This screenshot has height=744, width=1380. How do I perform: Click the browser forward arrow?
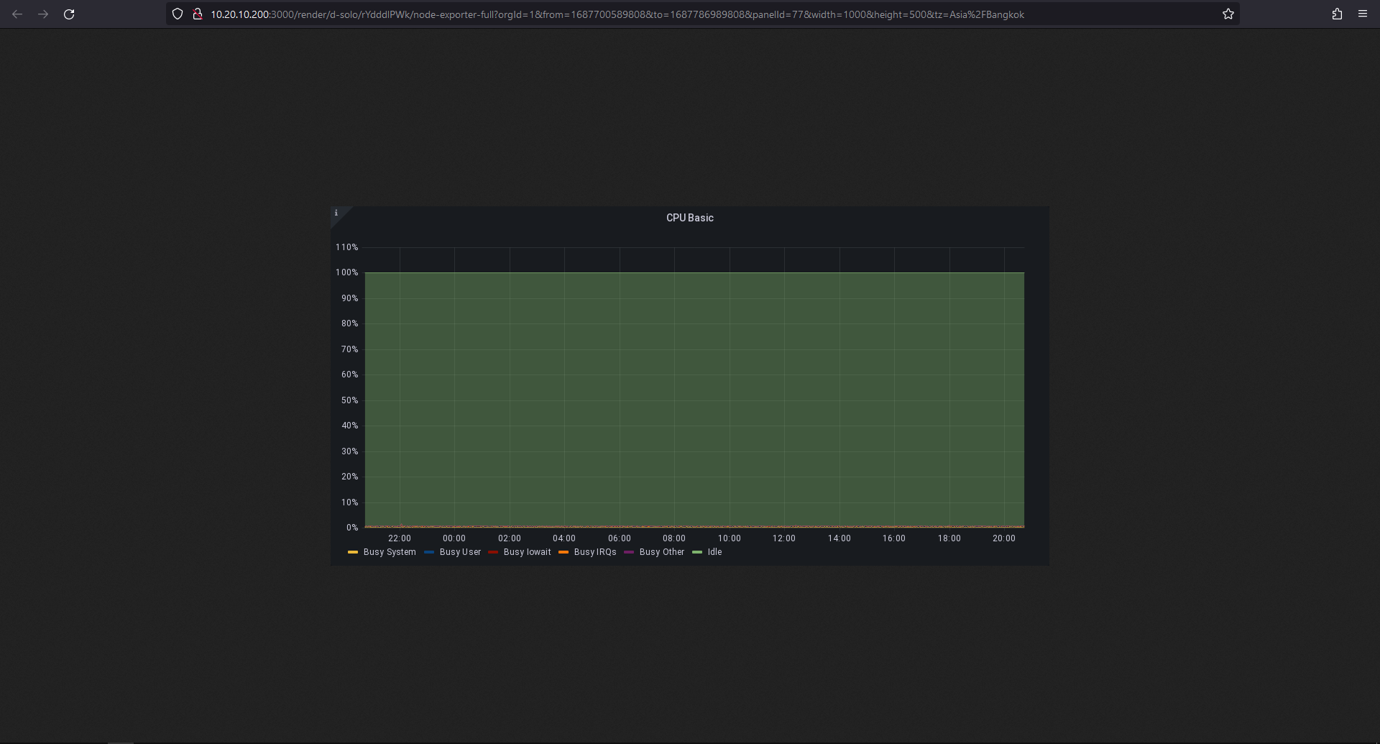coord(43,14)
